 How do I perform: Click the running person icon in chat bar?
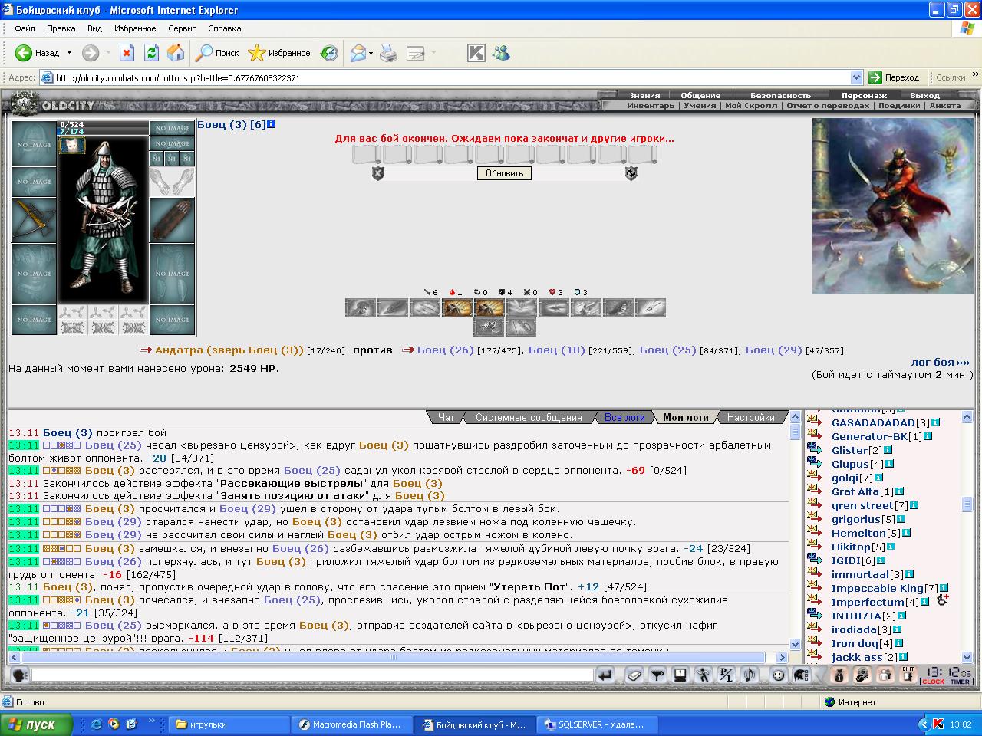point(704,675)
